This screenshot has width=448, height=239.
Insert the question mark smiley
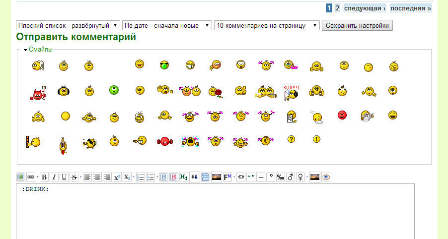click(291, 139)
